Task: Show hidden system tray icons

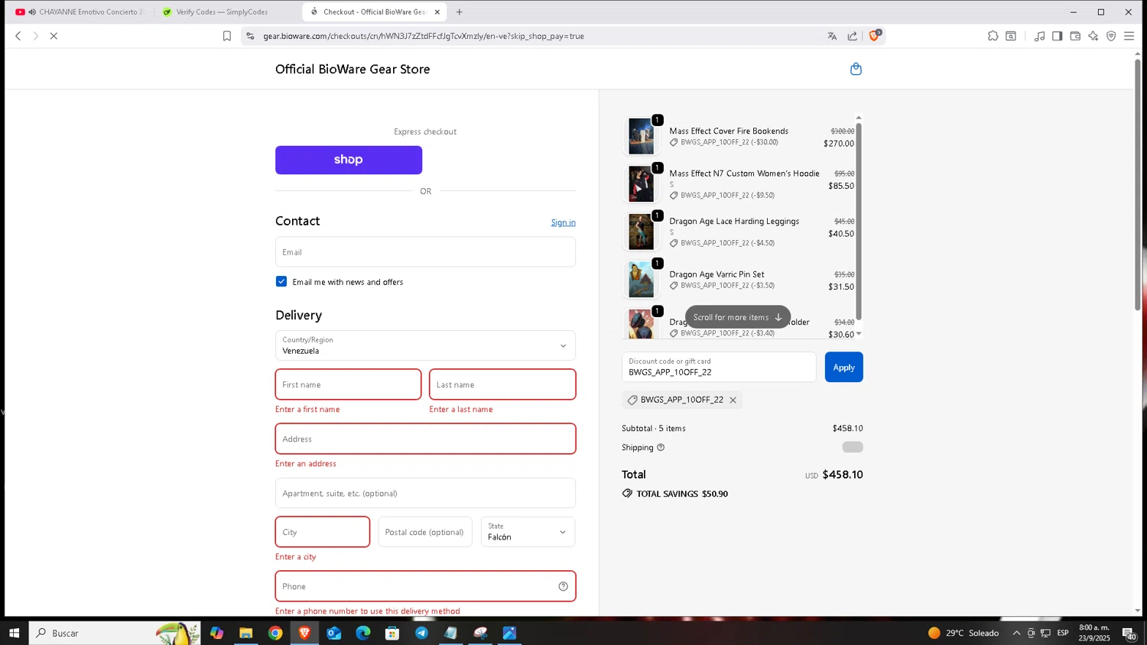Action: (1016, 633)
